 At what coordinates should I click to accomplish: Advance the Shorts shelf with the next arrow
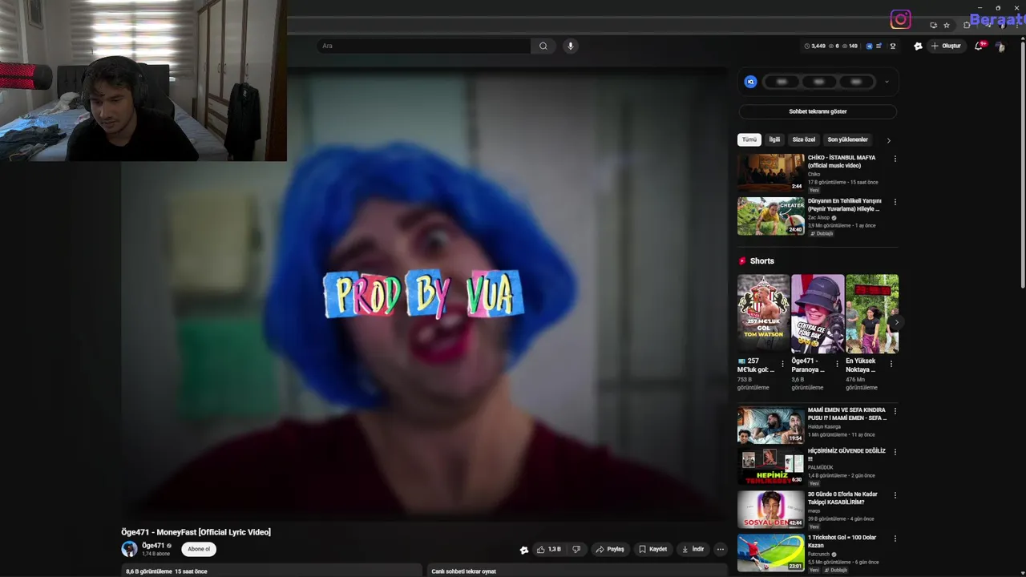pos(896,322)
